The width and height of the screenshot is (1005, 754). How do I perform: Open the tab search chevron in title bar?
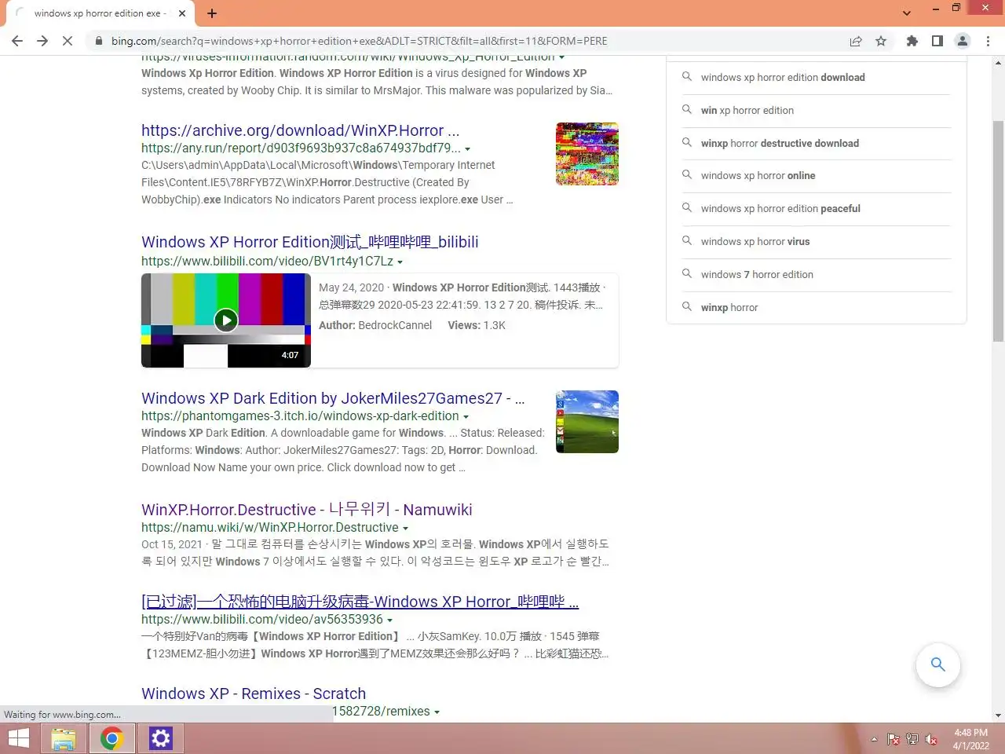907,13
